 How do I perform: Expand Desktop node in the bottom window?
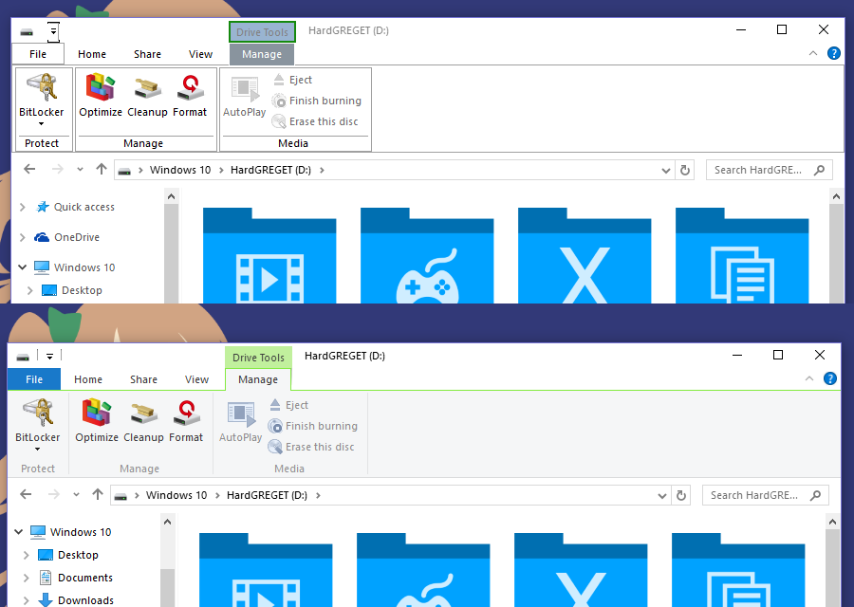pos(27,555)
